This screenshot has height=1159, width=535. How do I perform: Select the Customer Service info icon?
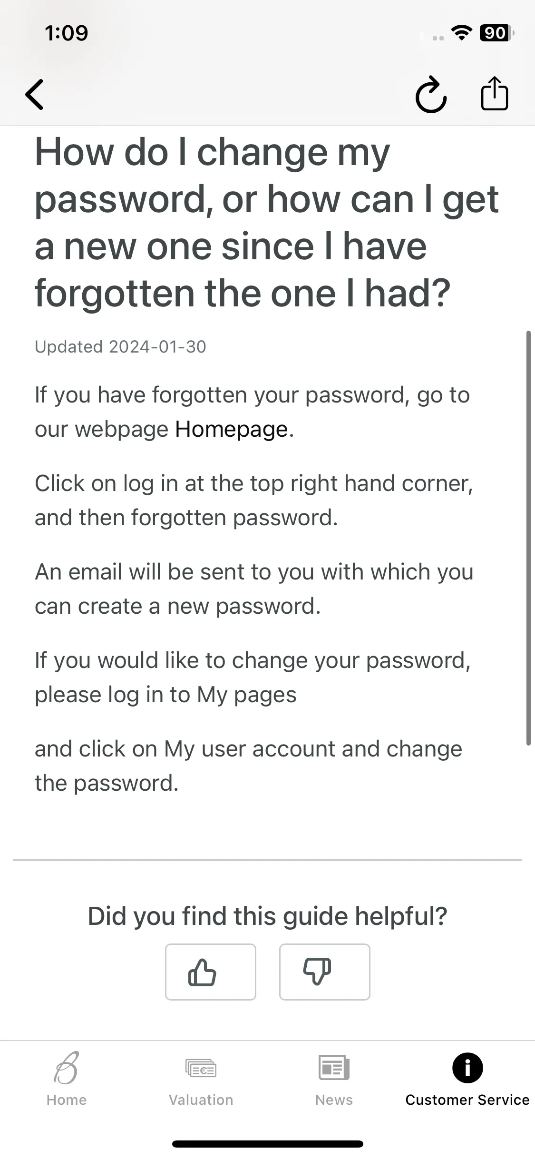467,1068
